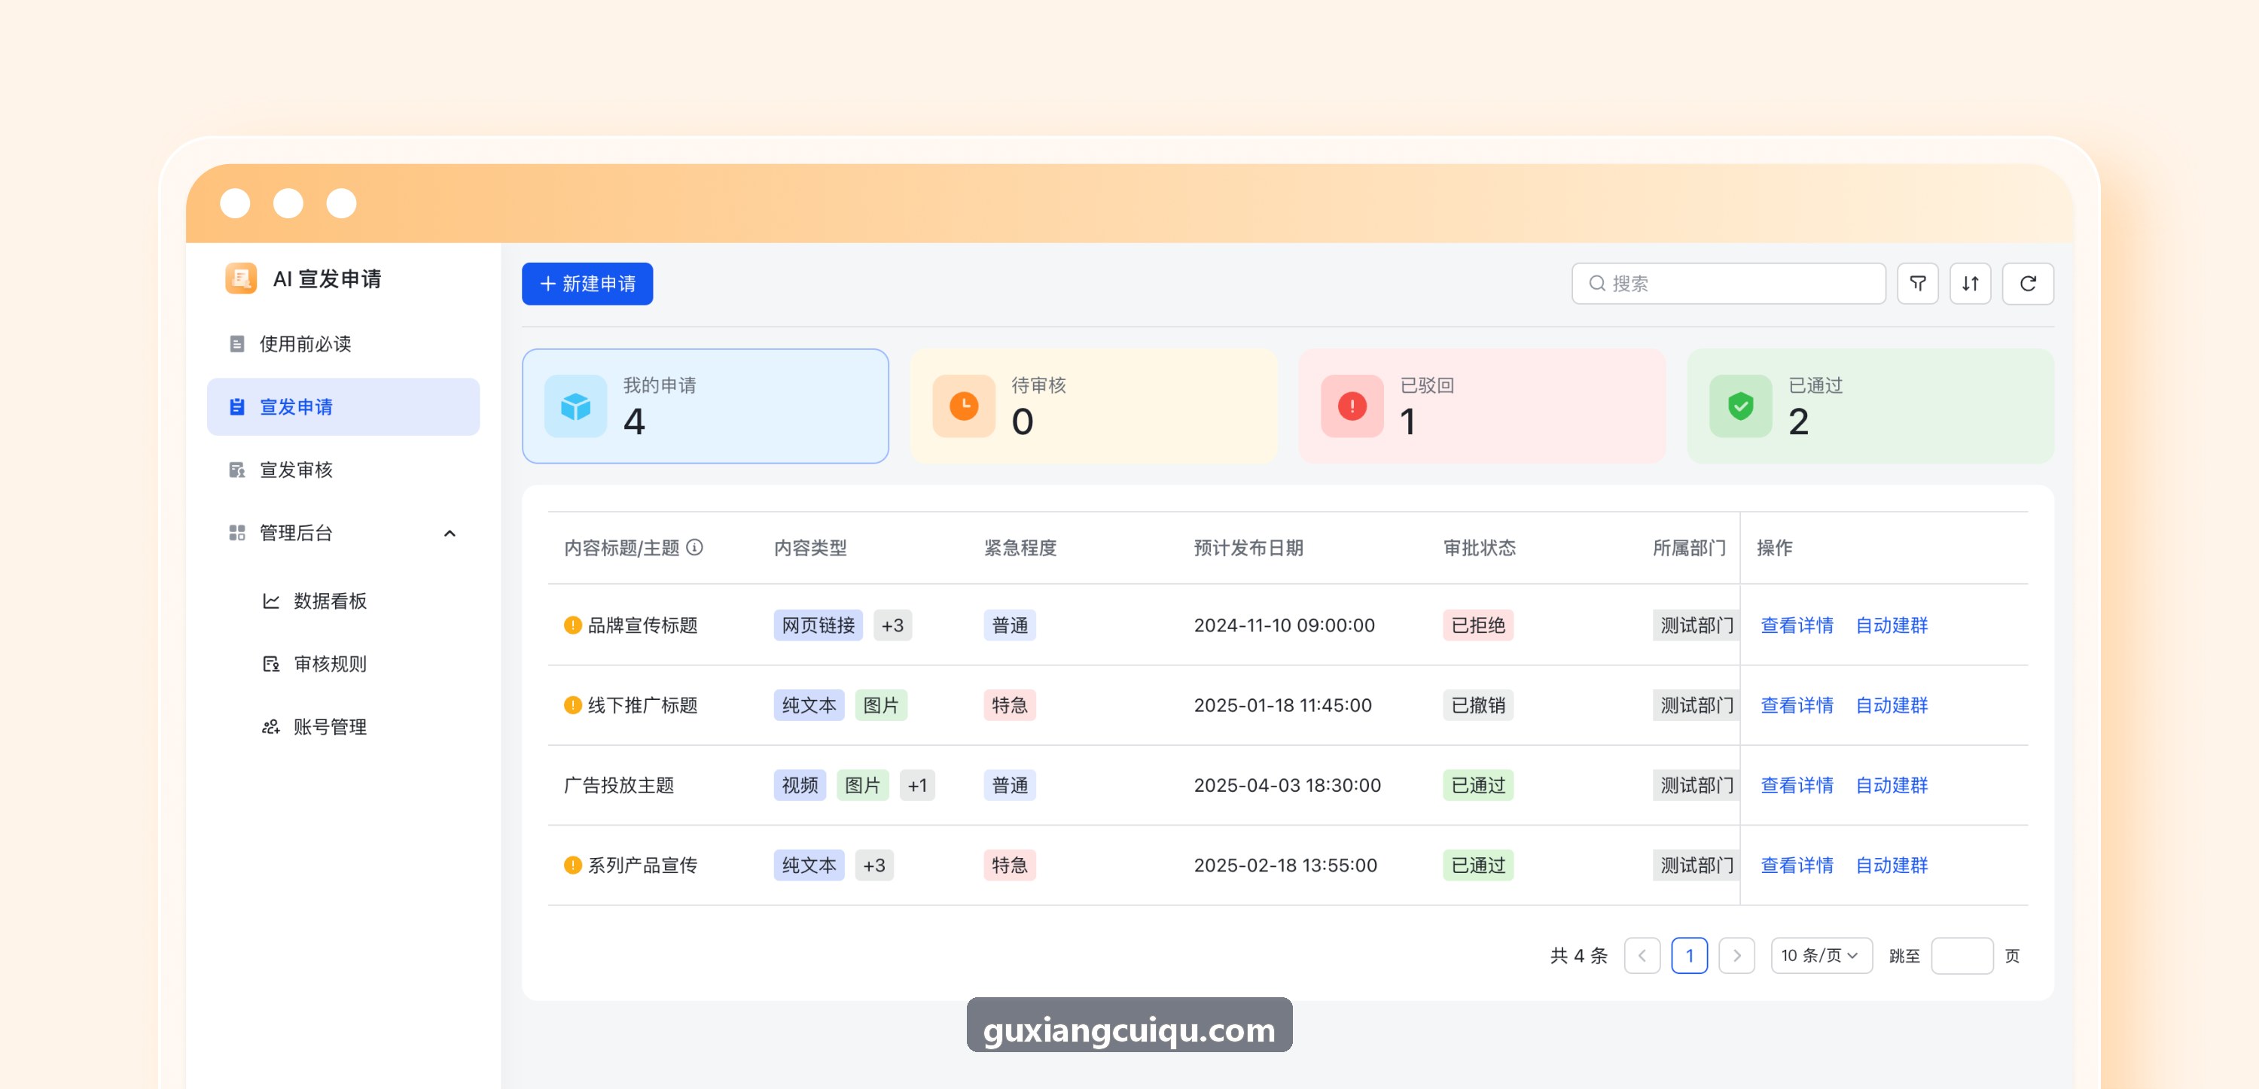Open 宣发审核 in sidebar

point(343,470)
